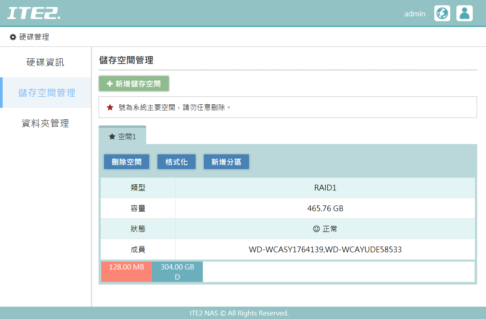Select 儲存空間管理 in the sidebar
Screen dimensions: 486x319
click(46, 93)
